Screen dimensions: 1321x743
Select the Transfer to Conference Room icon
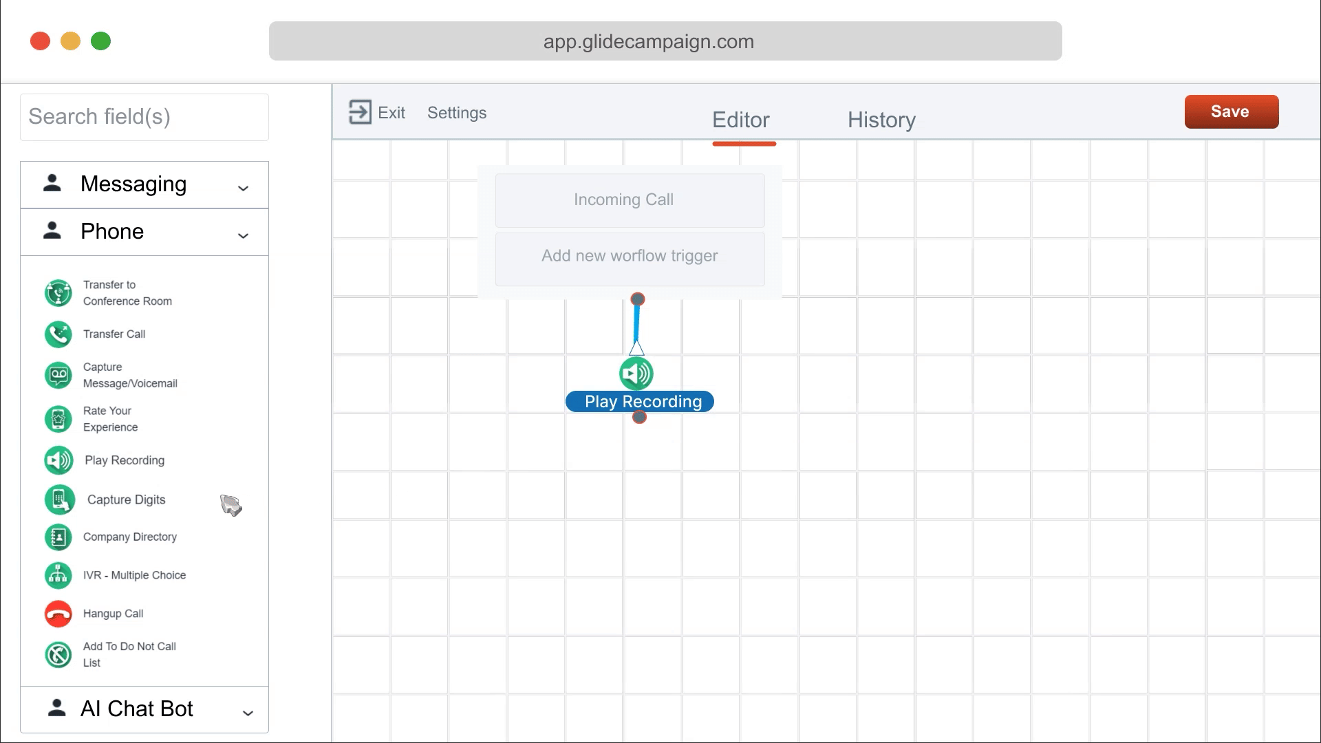(x=58, y=293)
